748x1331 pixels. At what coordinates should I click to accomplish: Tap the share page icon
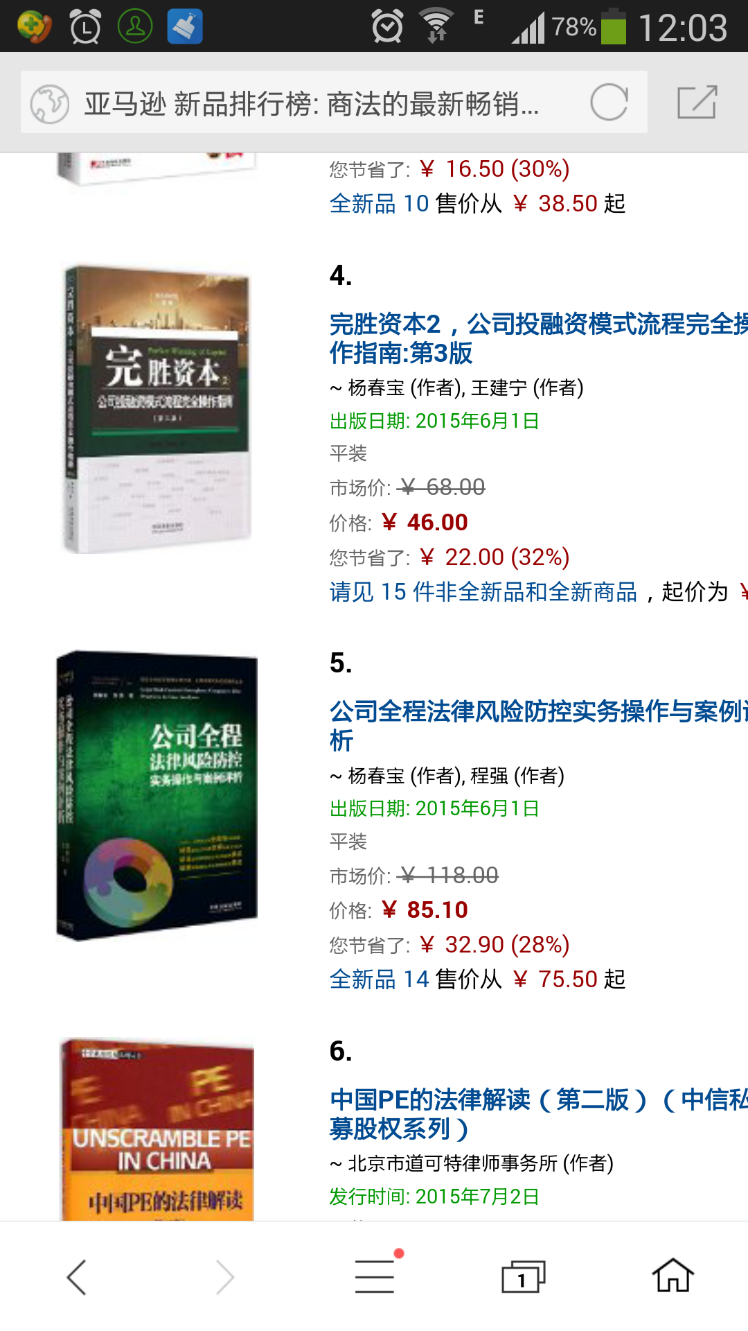tap(697, 102)
